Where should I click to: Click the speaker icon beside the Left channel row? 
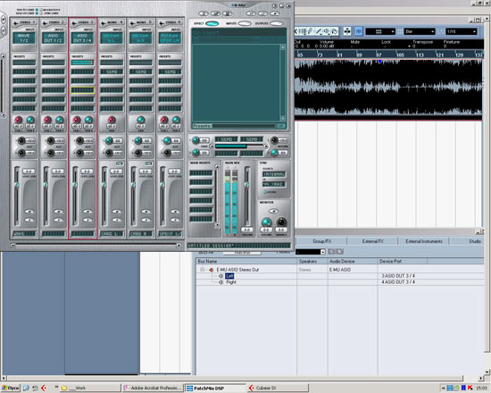click(x=221, y=276)
